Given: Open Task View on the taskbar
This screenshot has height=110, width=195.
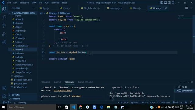Looking at the screenshot, I should click(x=59, y=107).
